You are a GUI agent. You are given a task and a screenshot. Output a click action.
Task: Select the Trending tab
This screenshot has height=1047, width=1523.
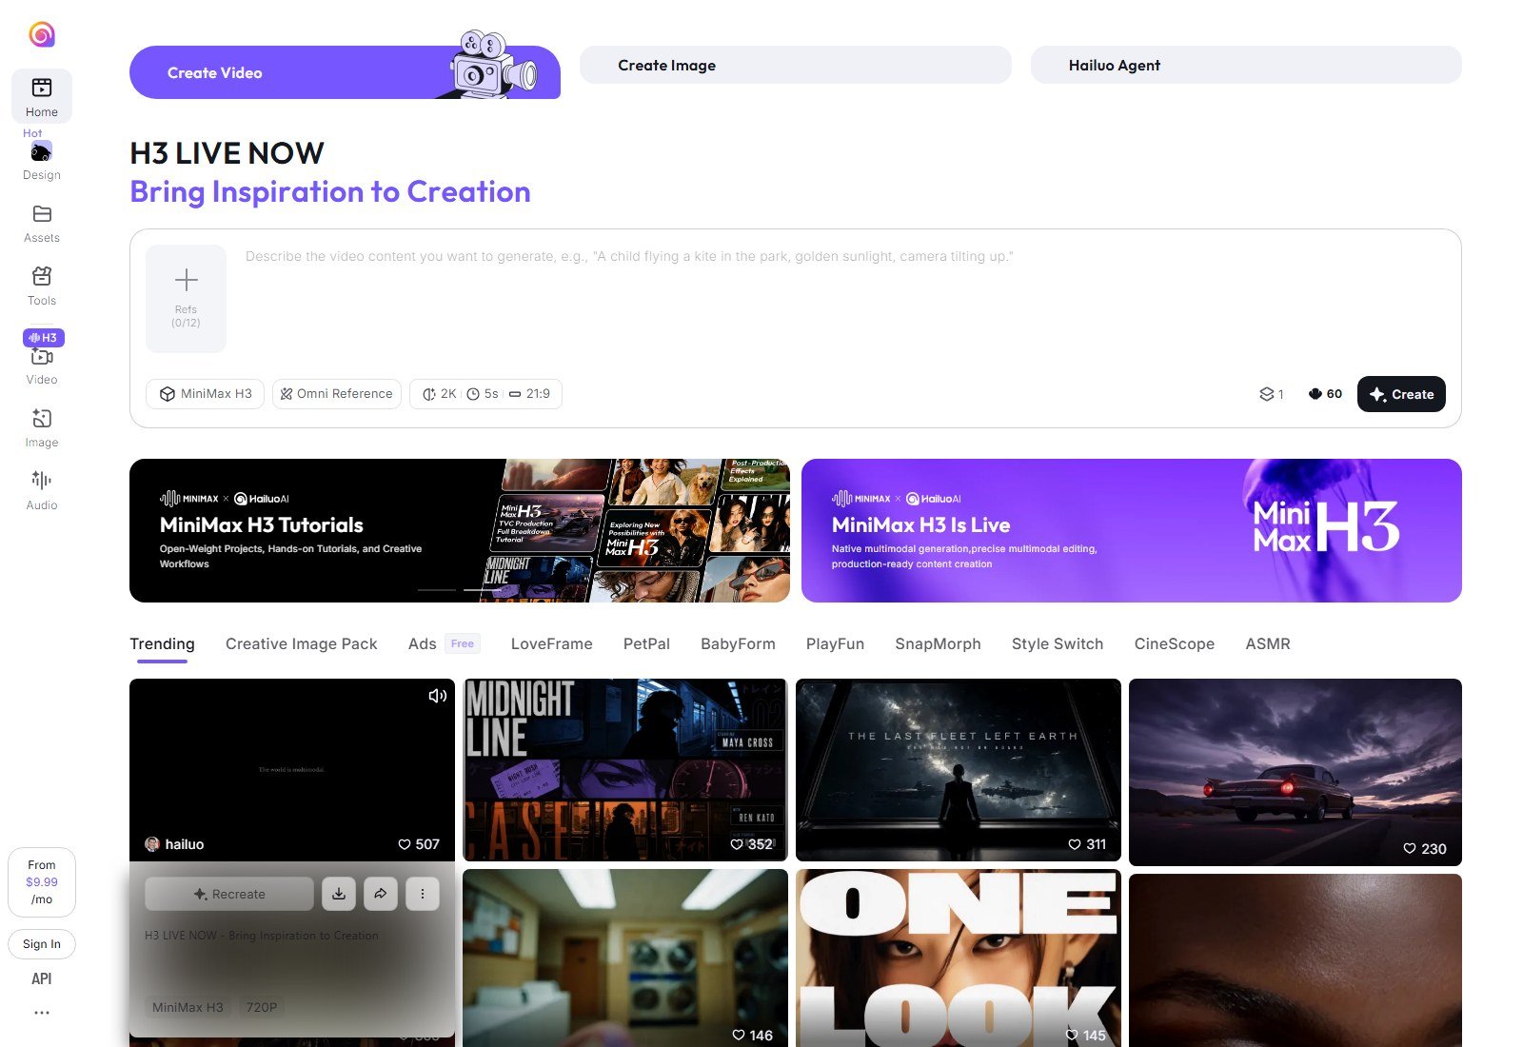(x=162, y=644)
